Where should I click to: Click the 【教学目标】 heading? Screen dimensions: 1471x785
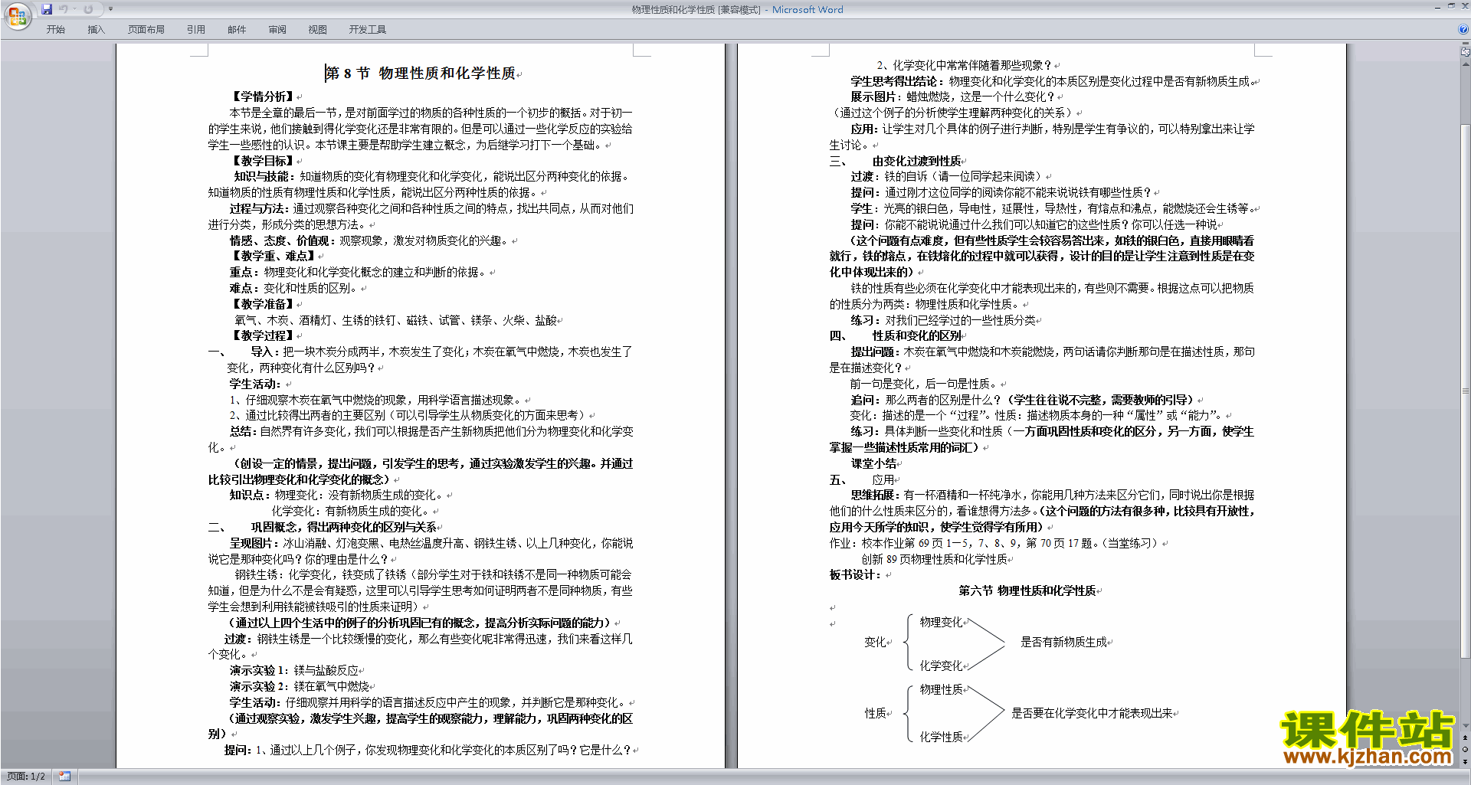263,161
